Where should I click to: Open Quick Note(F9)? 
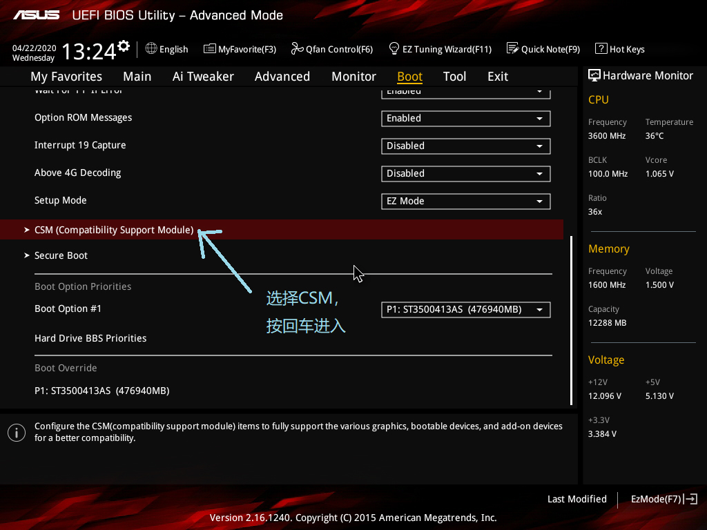(x=543, y=49)
